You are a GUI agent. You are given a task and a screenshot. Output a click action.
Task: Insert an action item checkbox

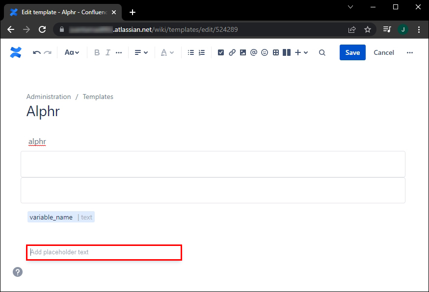click(x=221, y=52)
